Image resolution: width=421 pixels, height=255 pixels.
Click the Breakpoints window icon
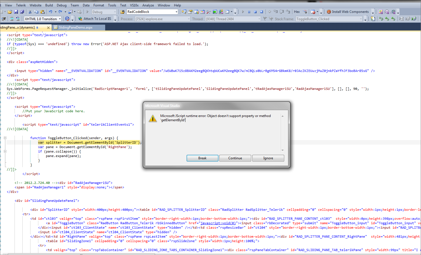[313, 12]
